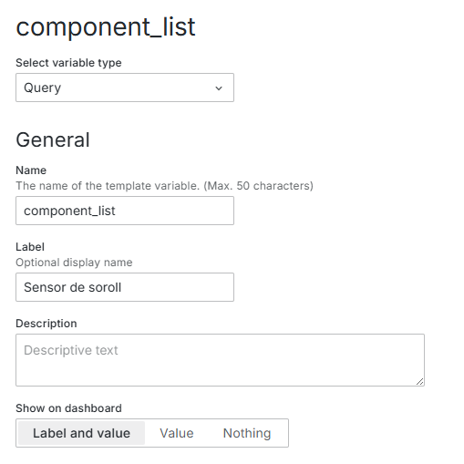Choose Value under Show on dashboard

[177, 433]
